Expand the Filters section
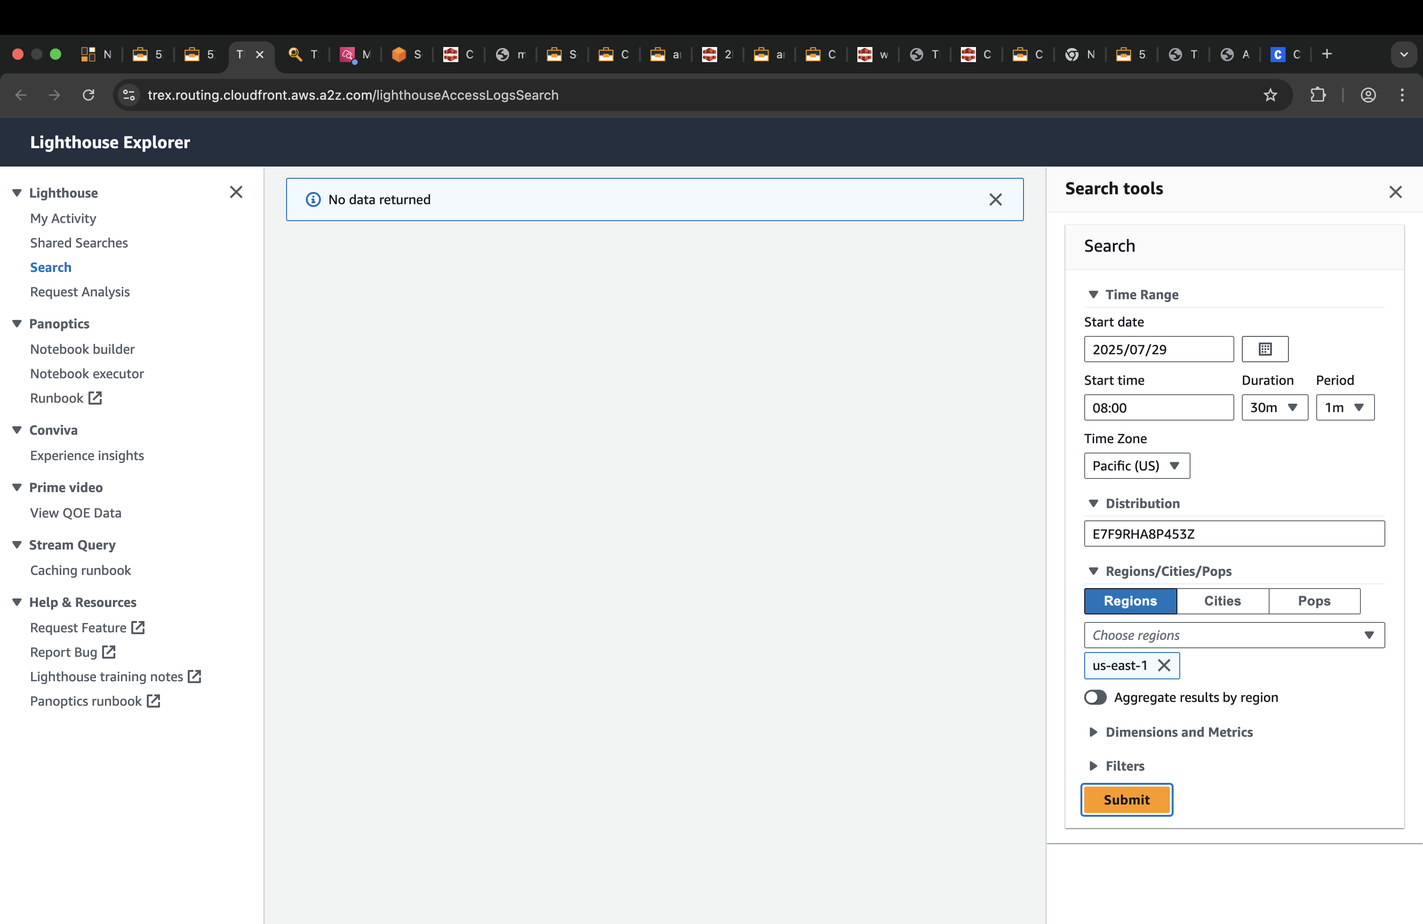This screenshot has width=1423, height=924. [1124, 765]
